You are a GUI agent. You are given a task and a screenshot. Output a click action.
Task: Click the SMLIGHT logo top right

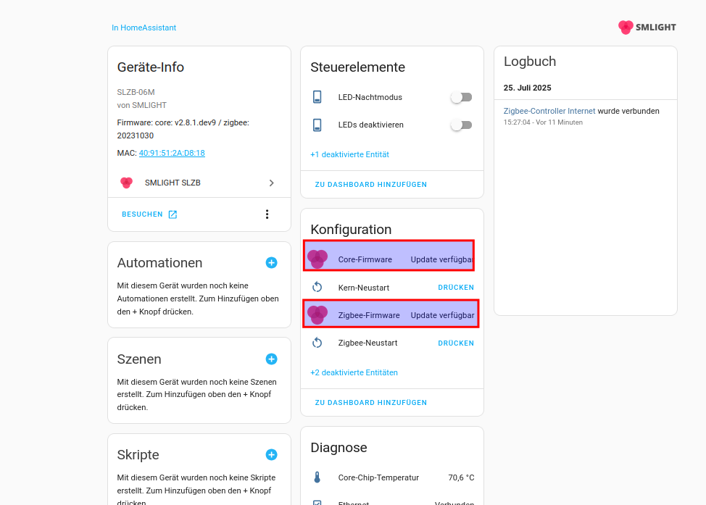(x=647, y=28)
